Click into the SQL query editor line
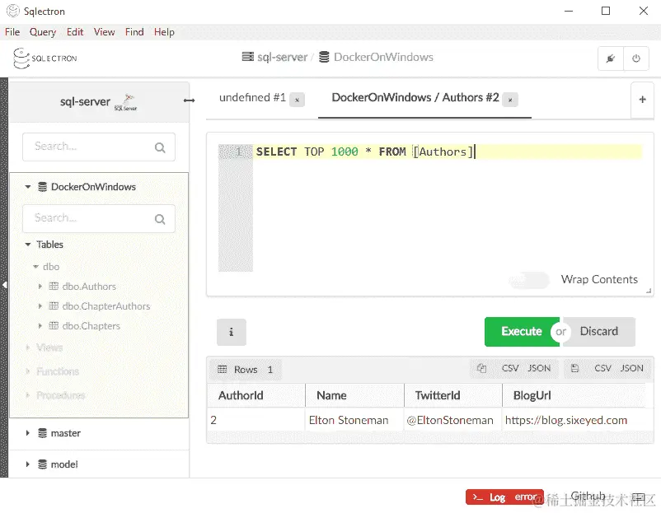 (448, 152)
